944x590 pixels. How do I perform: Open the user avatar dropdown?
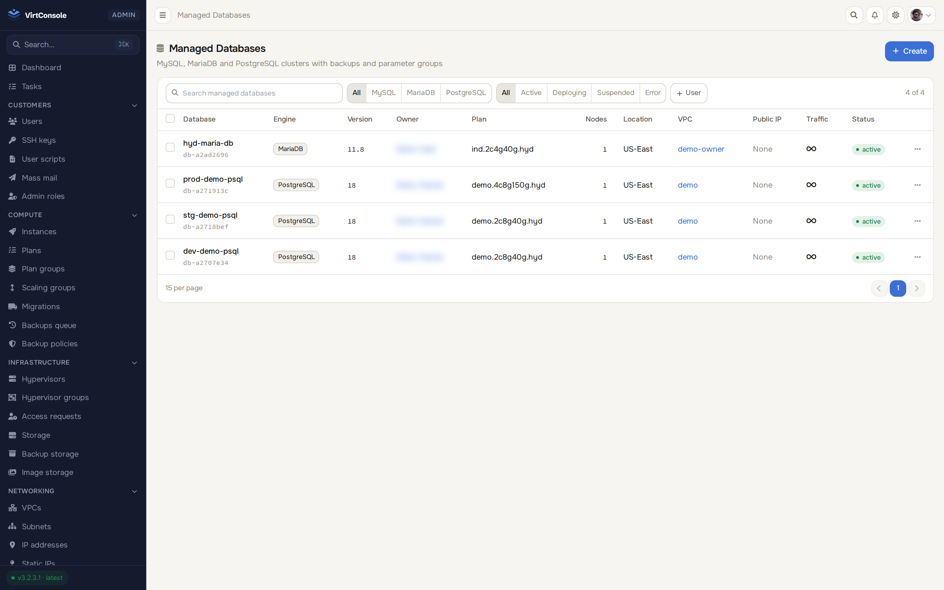click(921, 15)
